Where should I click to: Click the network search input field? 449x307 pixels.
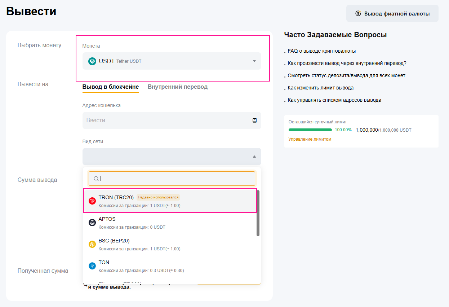pyautogui.click(x=177, y=179)
